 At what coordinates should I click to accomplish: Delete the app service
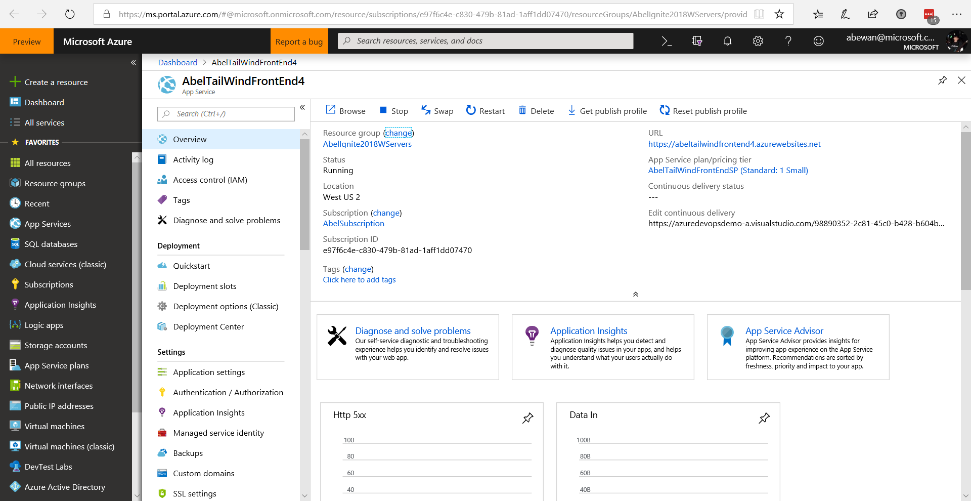click(536, 111)
